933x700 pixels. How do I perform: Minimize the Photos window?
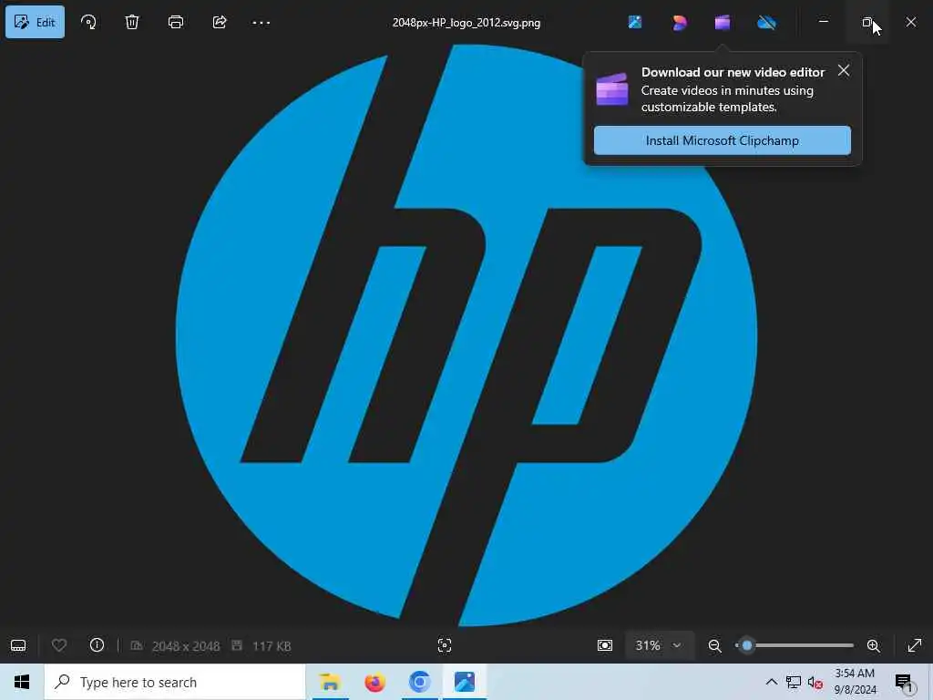pos(824,22)
